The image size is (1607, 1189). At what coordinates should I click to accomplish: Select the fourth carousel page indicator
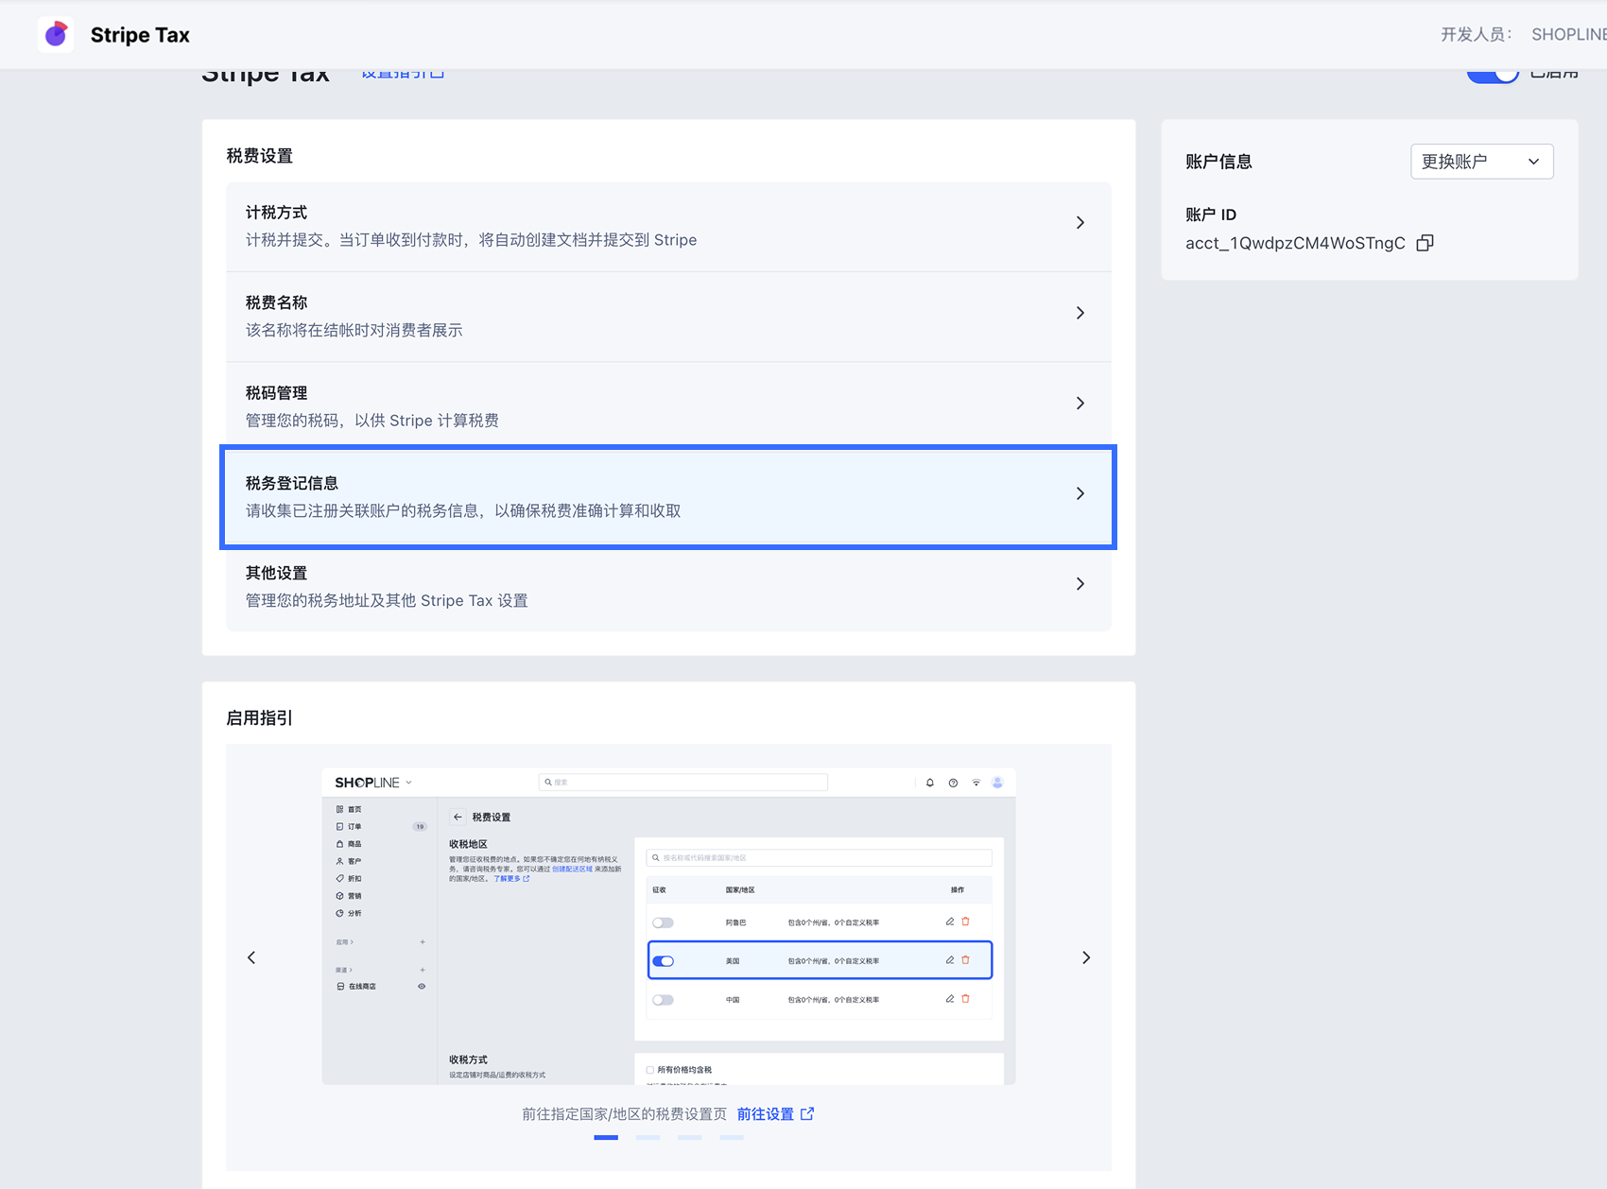coord(732,1138)
